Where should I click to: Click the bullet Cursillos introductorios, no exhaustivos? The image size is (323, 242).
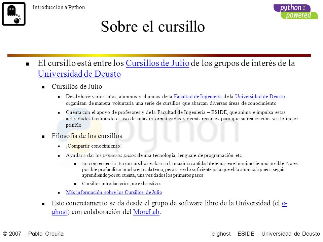(x=121, y=184)
